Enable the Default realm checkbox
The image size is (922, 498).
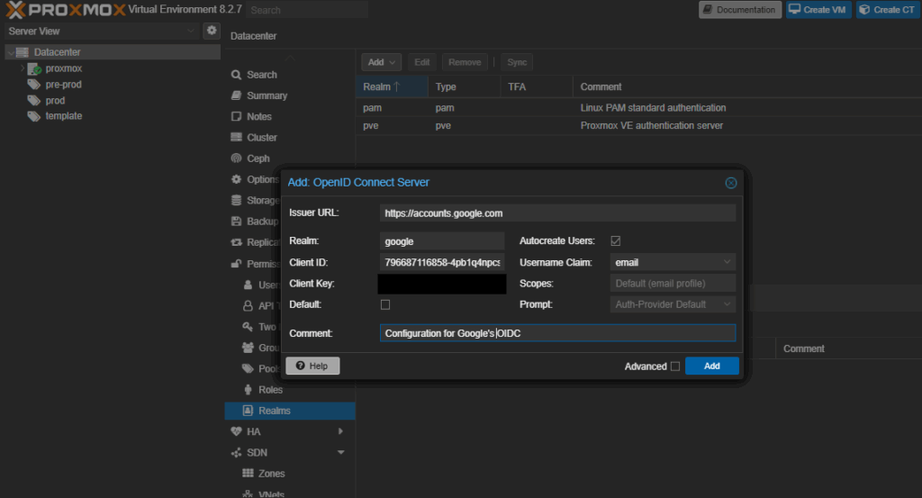385,304
